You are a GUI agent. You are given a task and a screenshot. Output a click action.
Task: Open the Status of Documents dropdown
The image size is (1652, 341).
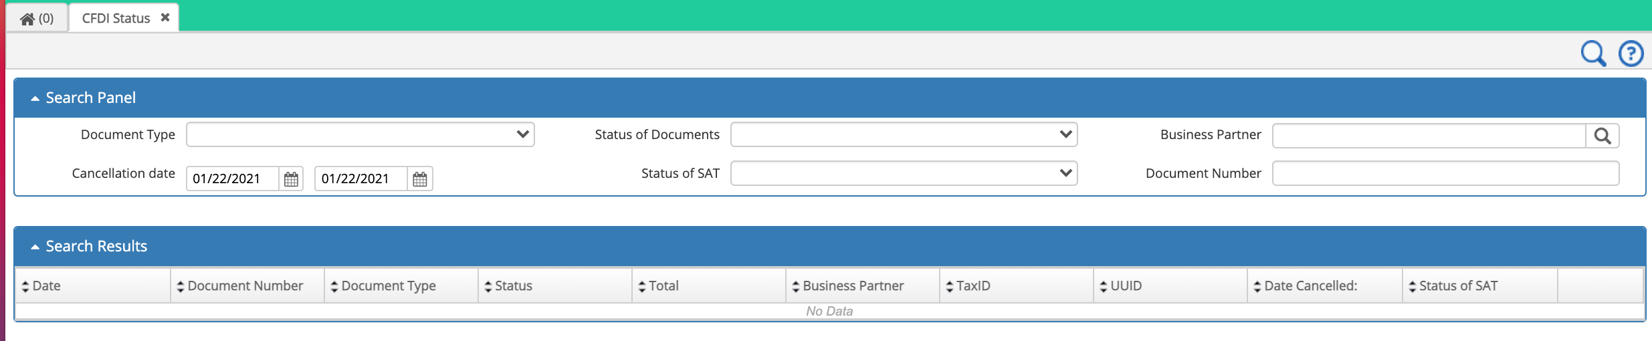click(x=904, y=134)
